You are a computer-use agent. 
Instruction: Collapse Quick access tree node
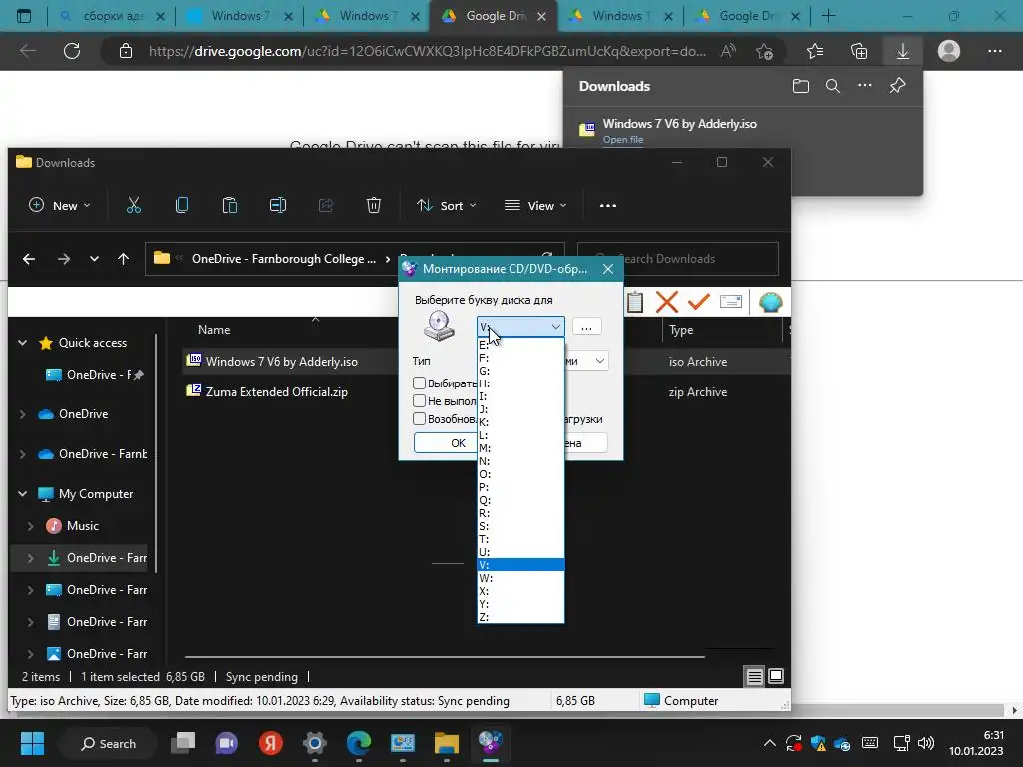click(x=23, y=343)
